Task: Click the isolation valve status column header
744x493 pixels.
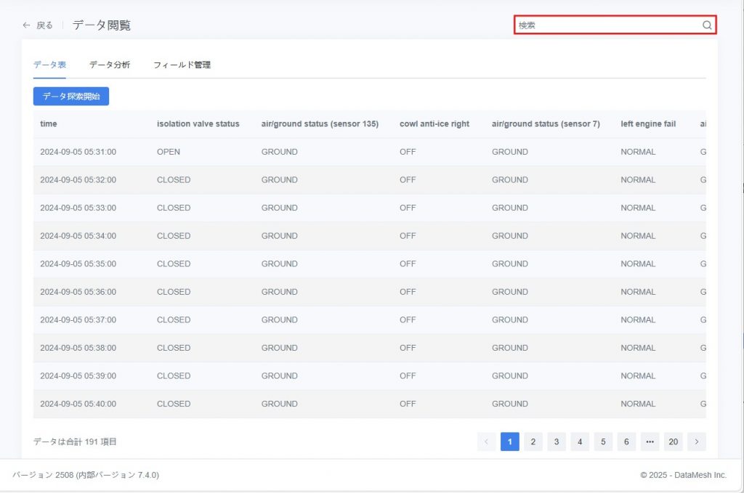Action: point(198,123)
